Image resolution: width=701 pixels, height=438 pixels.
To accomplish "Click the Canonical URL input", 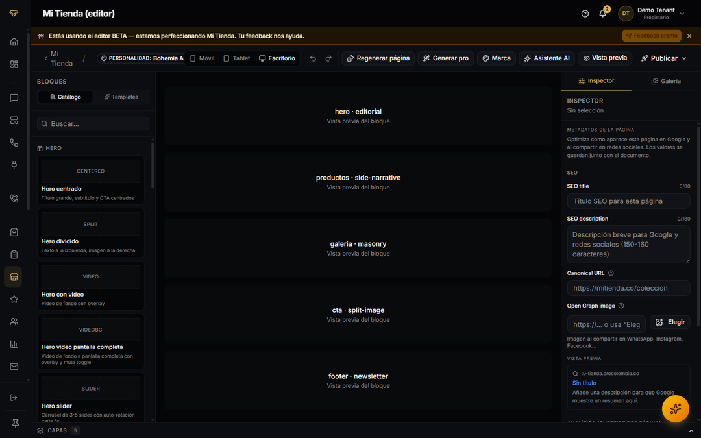I will click(628, 288).
